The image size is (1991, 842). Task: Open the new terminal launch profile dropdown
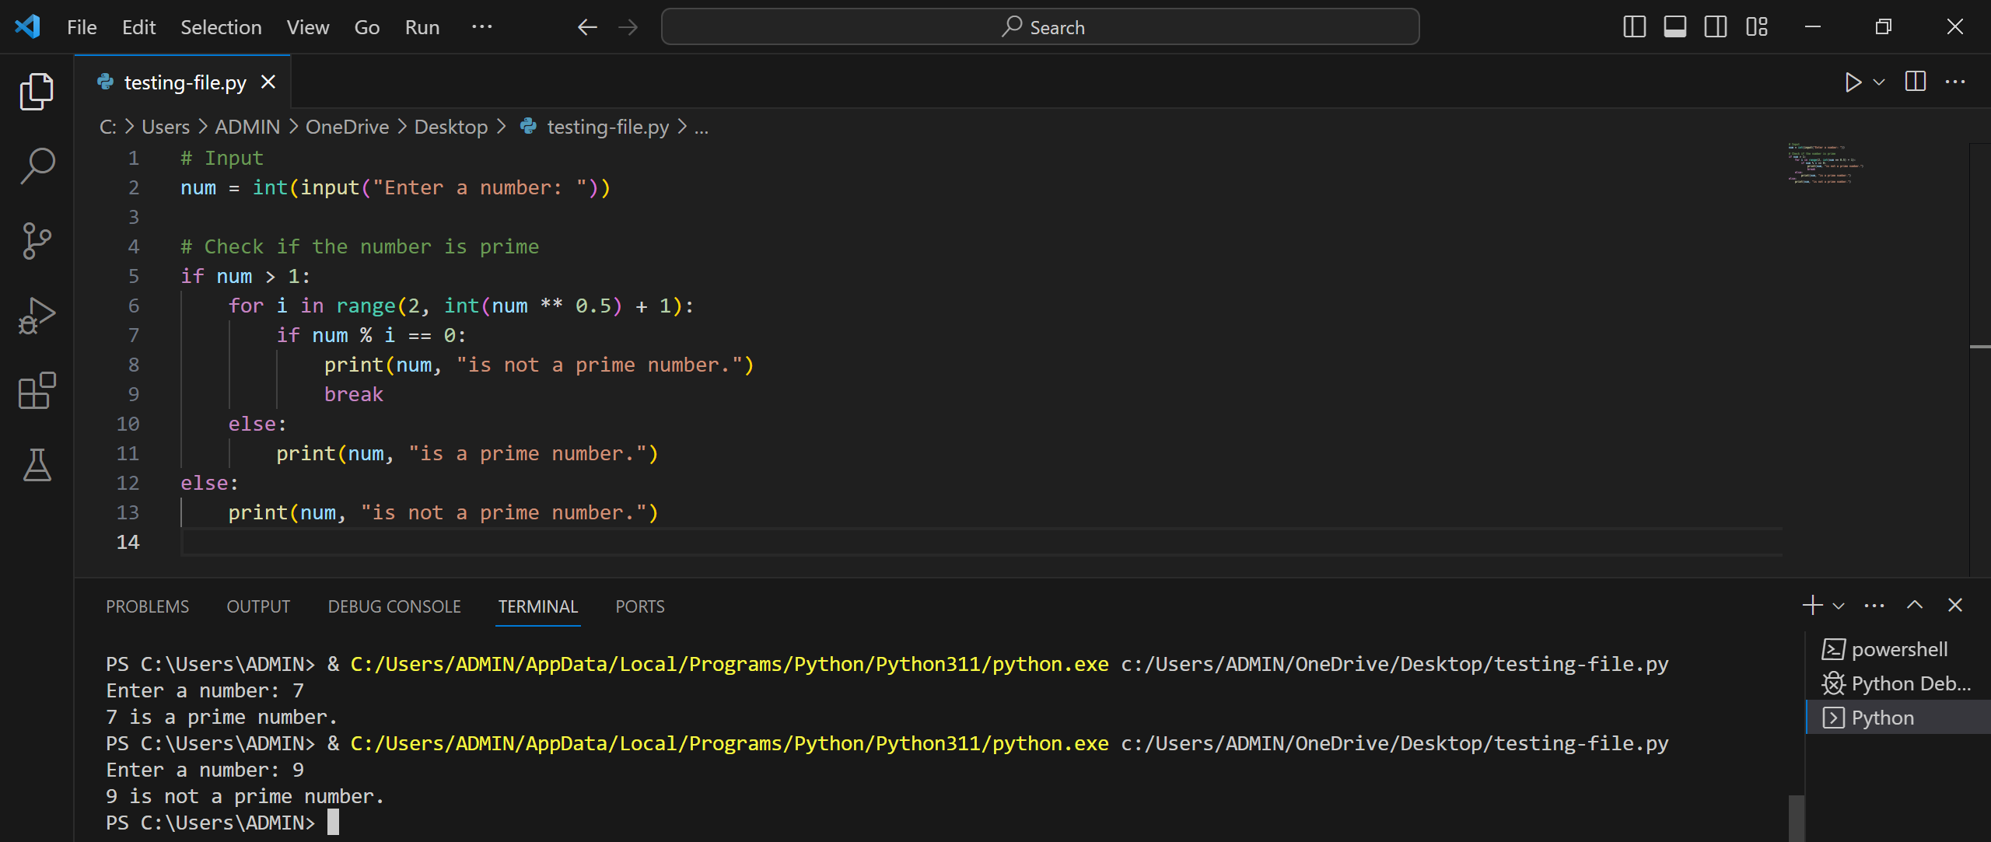(1839, 606)
